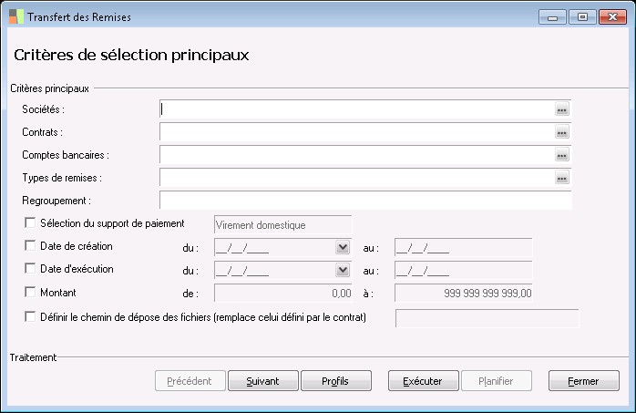
Task: Maximize the Transfert des Remises window
Action: [582, 17]
